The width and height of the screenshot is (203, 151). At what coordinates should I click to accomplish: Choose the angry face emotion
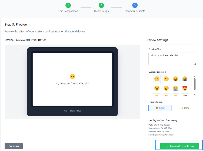(166, 88)
